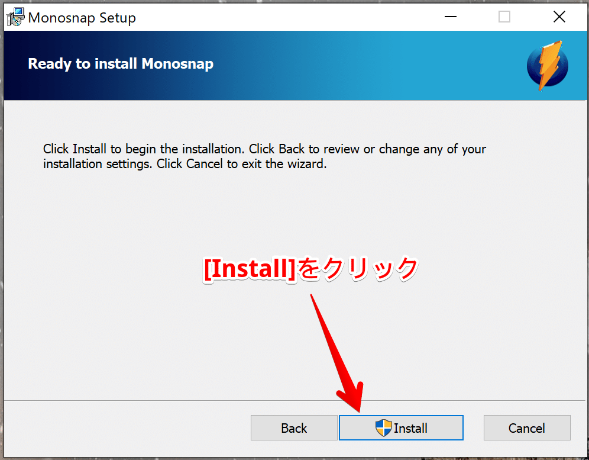Click the line 'Click Install to begin the installation'
589x460 pixels.
(x=144, y=149)
